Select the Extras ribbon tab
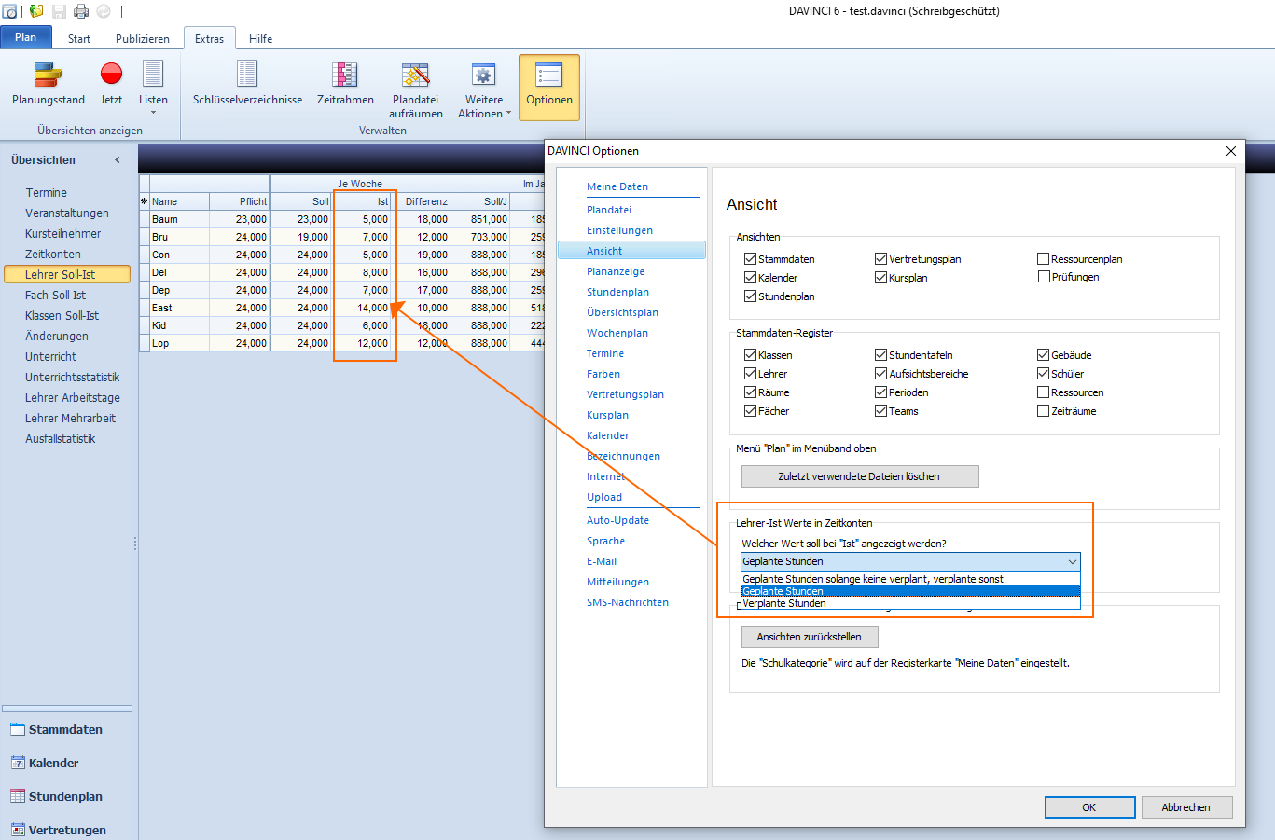This screenshot has width=1275, height=840. (210, 39)
